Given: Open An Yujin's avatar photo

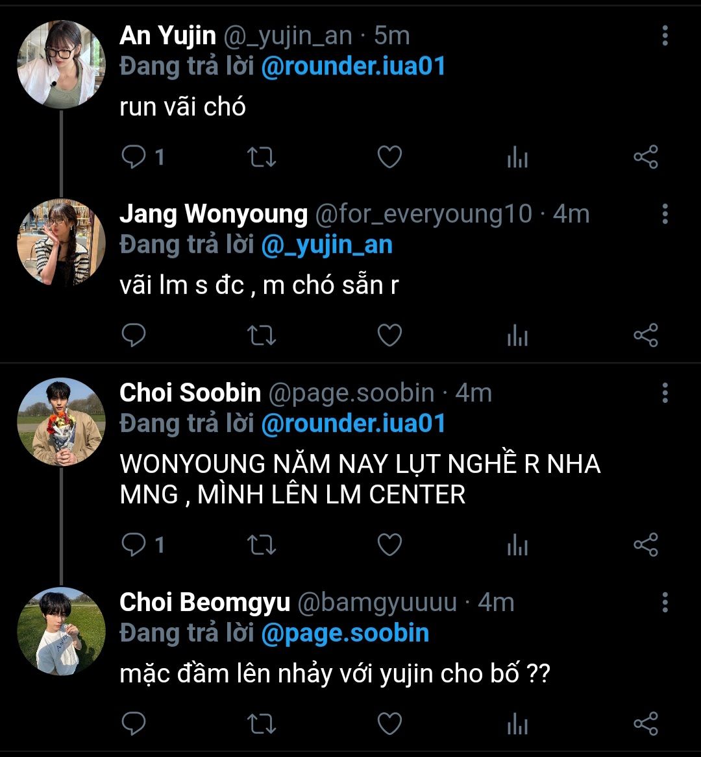Looking at the screenshot, I should 60,63.
